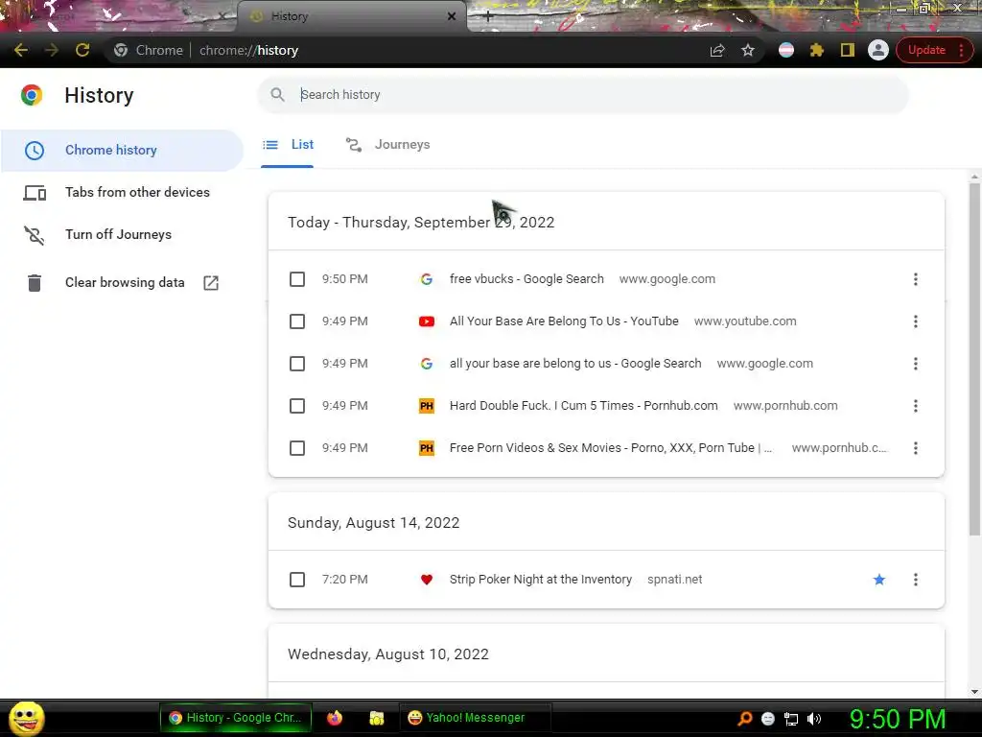Viewport: 982px width, 737px height.
Task: Click the orange search icon in system tray
Action: coord(744,719)
